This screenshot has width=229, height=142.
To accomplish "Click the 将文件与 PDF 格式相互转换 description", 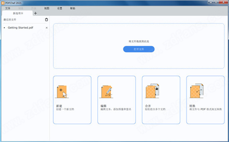I will pos(205,109).
